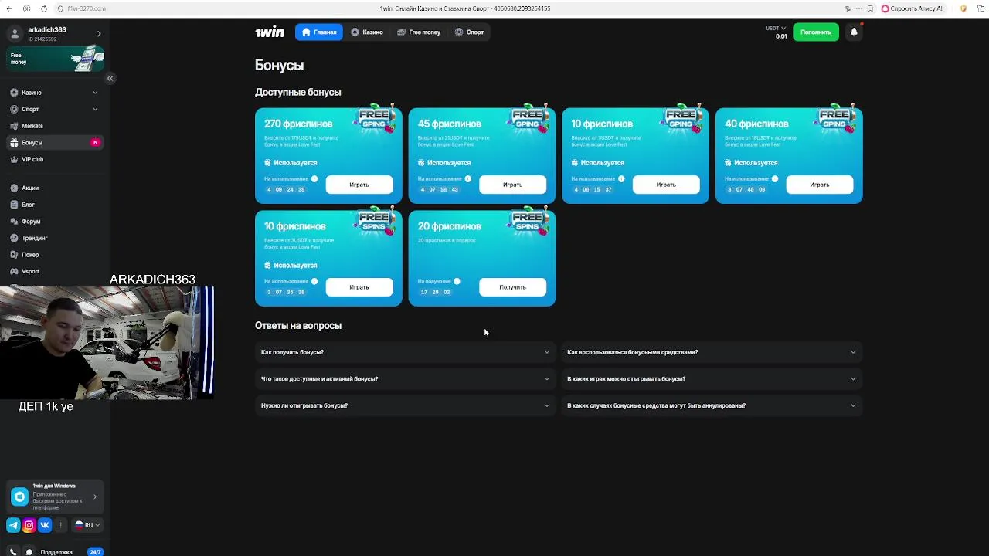Click the browser reload icon
Viewport: 989px width, 556px height.
pos(42,8)
